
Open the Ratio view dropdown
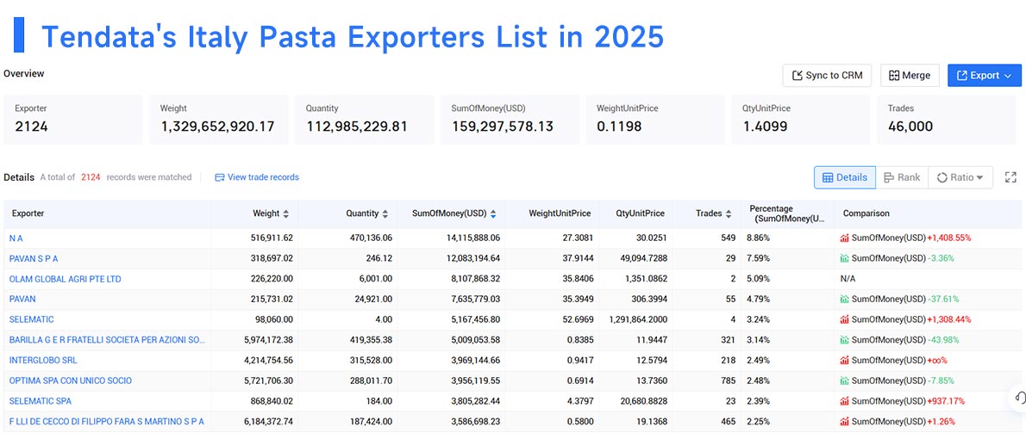960,177
